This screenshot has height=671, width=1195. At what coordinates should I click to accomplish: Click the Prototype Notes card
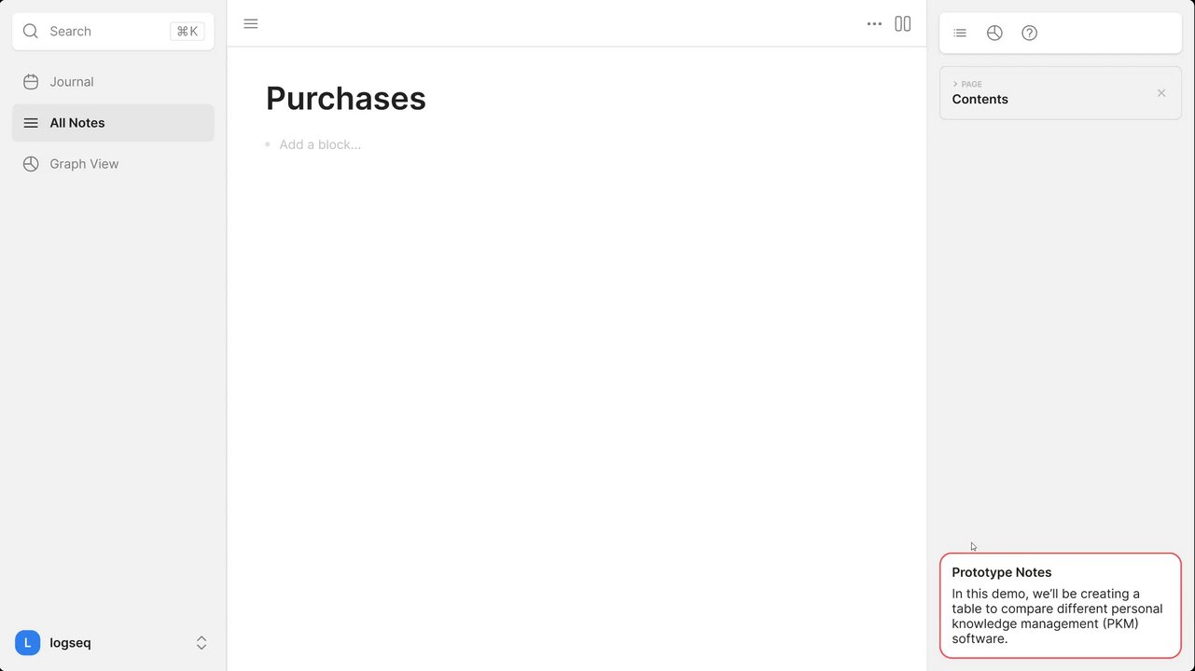(x=1060, y=605)
